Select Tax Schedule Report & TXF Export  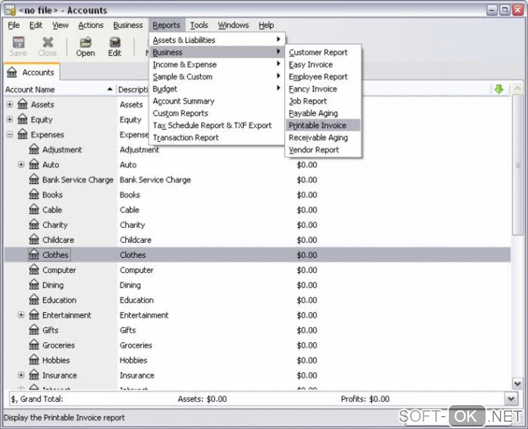216,125
